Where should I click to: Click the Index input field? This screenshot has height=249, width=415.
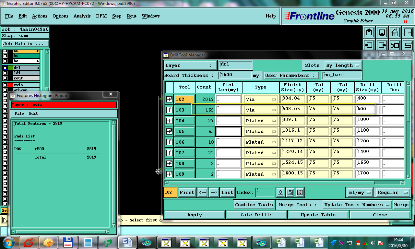click(265, 192)
